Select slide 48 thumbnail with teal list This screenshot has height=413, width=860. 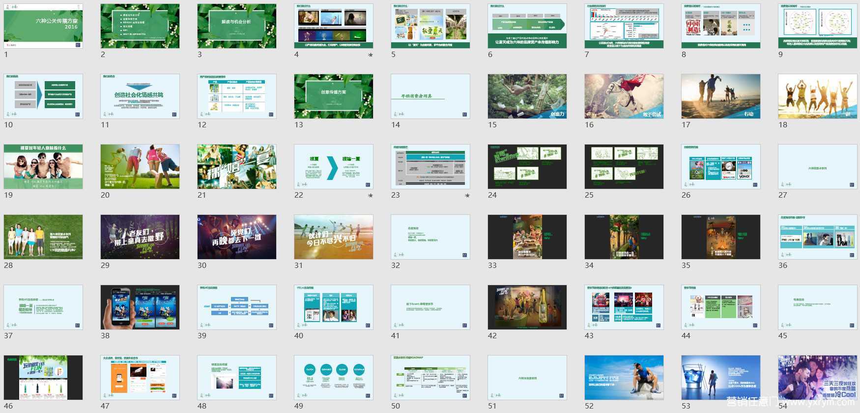pos(237,378)
